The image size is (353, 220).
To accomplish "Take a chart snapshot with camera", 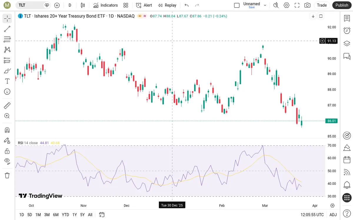I will tap(307, 5).
